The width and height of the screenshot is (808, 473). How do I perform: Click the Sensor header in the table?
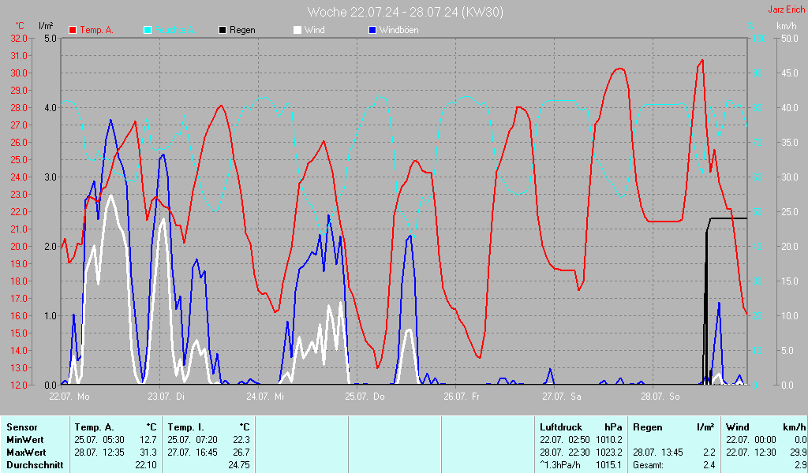point(21,426)
